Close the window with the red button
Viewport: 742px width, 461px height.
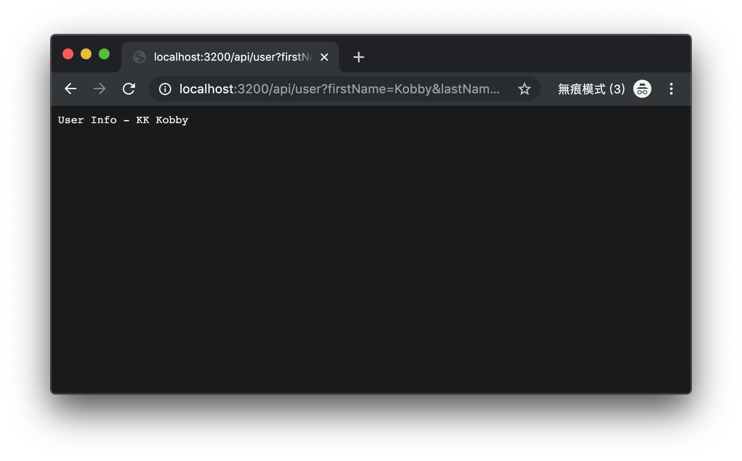pyautogui.click(x=68, y=54)
